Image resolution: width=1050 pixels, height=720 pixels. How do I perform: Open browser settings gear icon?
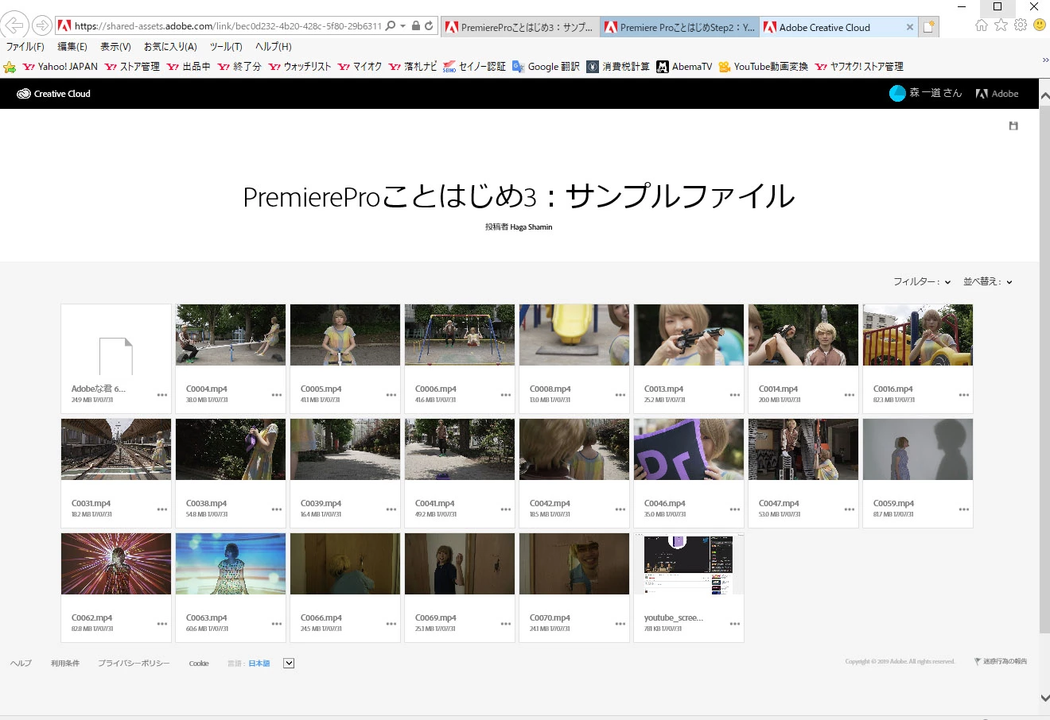[1021, 25]
